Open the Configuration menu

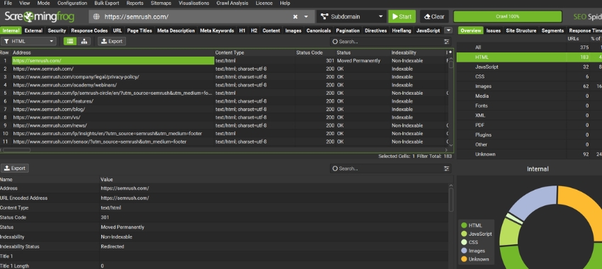click(72, 3)
